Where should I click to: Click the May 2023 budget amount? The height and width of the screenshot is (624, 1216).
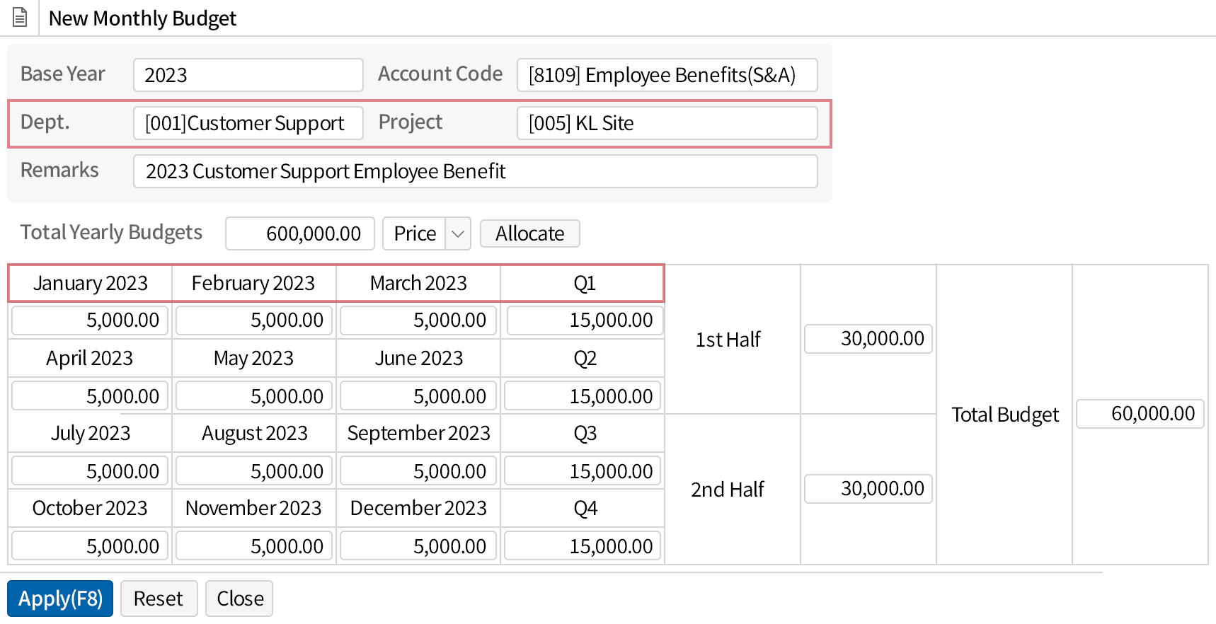[254, 396]
